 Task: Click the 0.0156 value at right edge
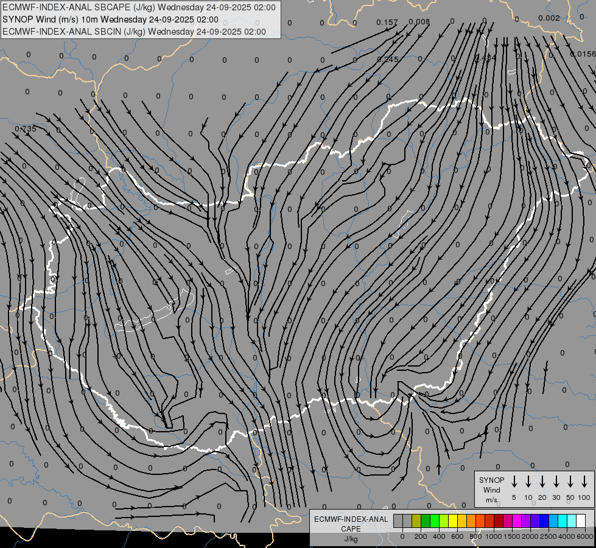(583, 54)
